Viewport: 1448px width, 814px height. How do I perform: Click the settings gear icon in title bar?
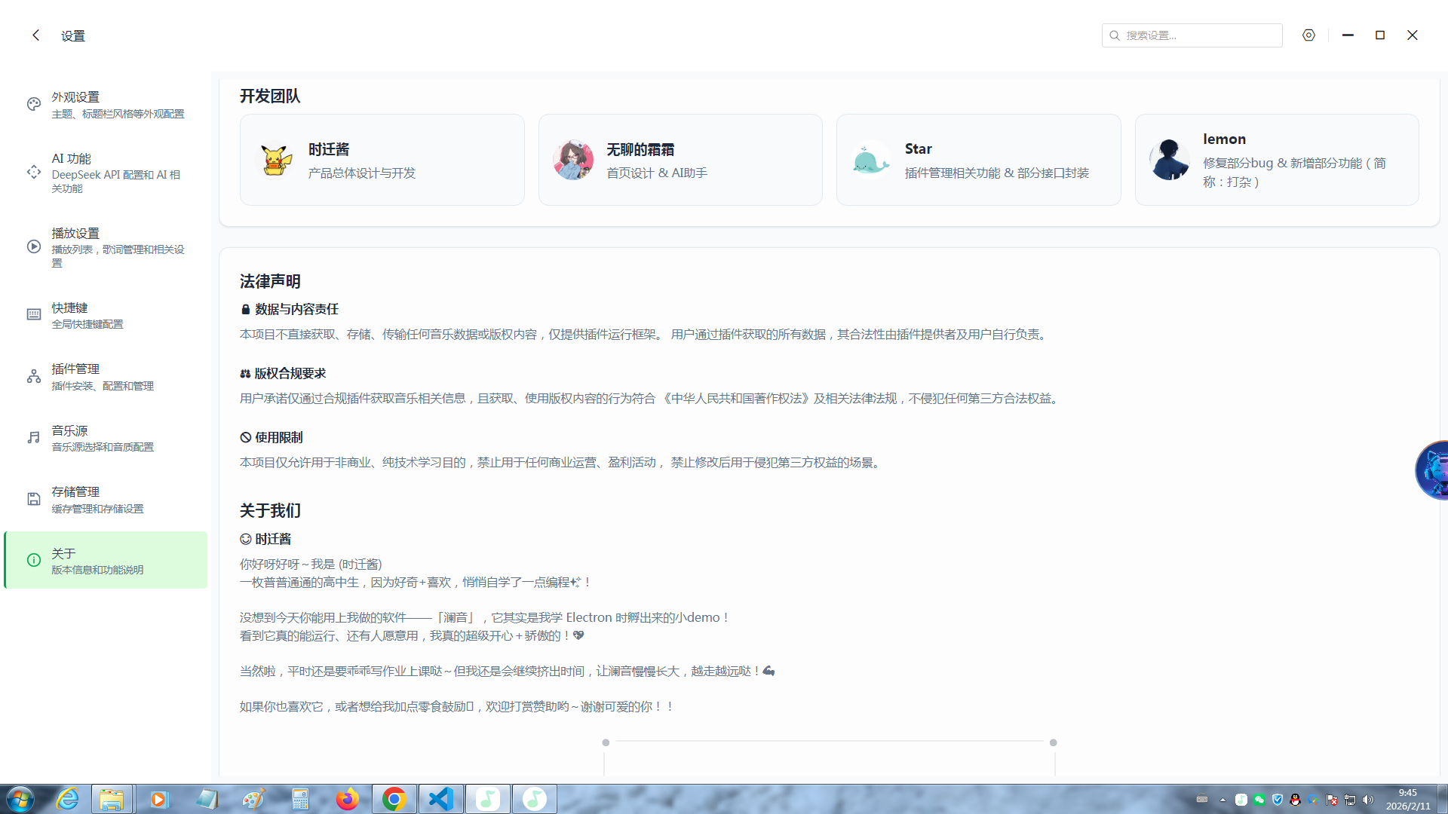(1308, 35)
